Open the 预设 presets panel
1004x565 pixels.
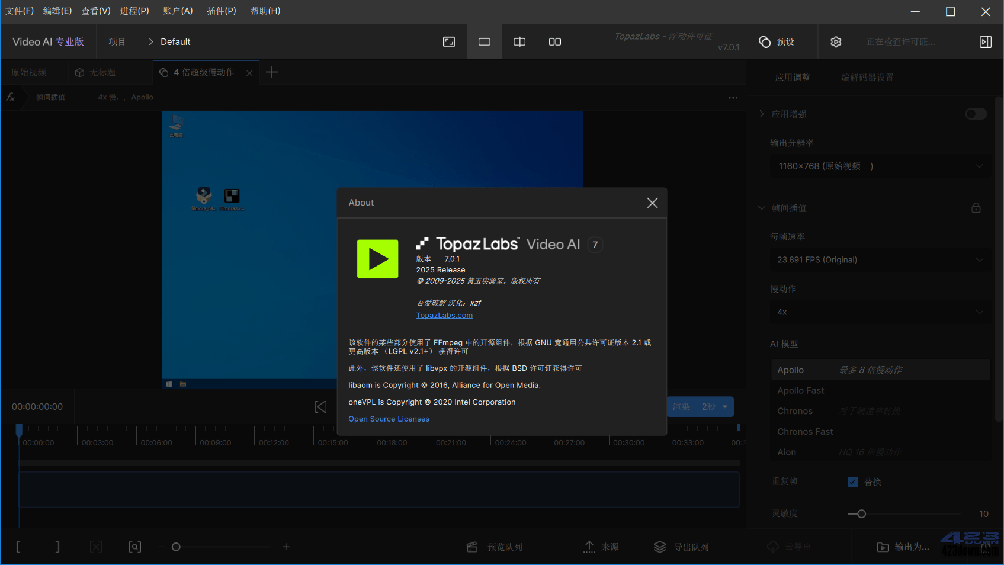[x=777, y=41]
